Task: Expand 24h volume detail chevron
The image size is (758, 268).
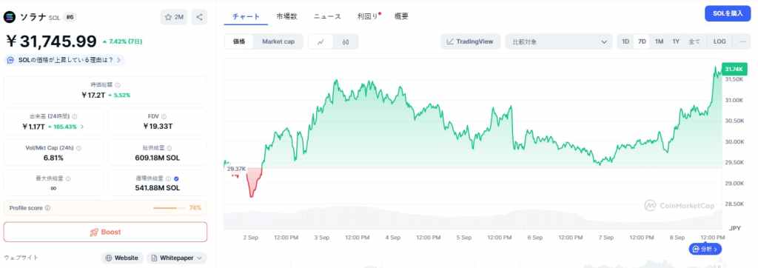Action: pyautogui.click(x=82, y=127)
